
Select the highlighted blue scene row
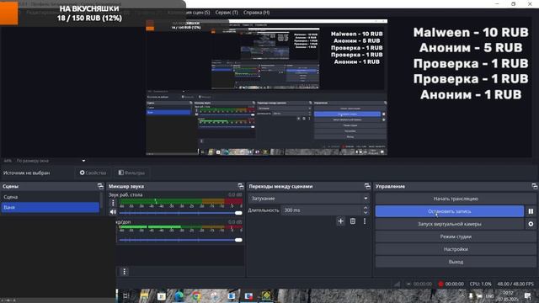click(51, 207)
